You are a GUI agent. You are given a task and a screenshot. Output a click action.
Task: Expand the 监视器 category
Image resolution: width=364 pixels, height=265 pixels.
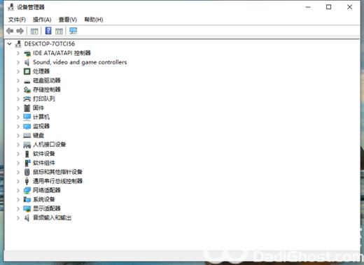[18, 127]
